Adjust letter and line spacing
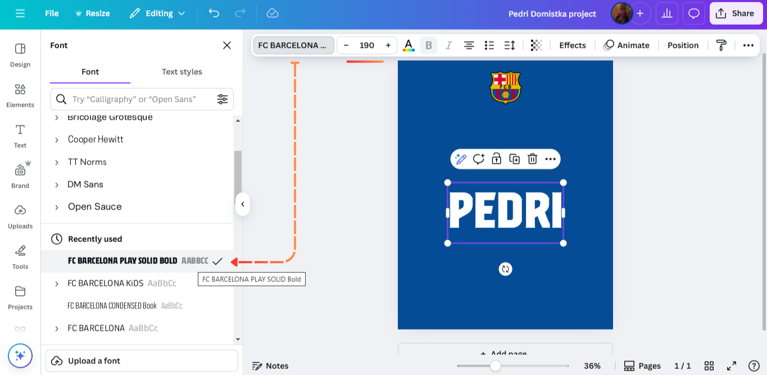 (510, 45)
